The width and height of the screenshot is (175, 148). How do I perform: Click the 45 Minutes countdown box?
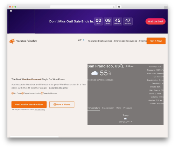(x=118, y=21)
